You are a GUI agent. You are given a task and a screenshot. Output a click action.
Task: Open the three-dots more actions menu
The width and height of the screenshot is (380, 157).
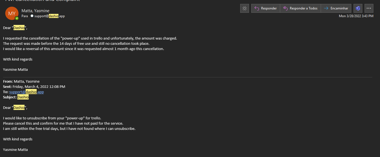point(369,8)
